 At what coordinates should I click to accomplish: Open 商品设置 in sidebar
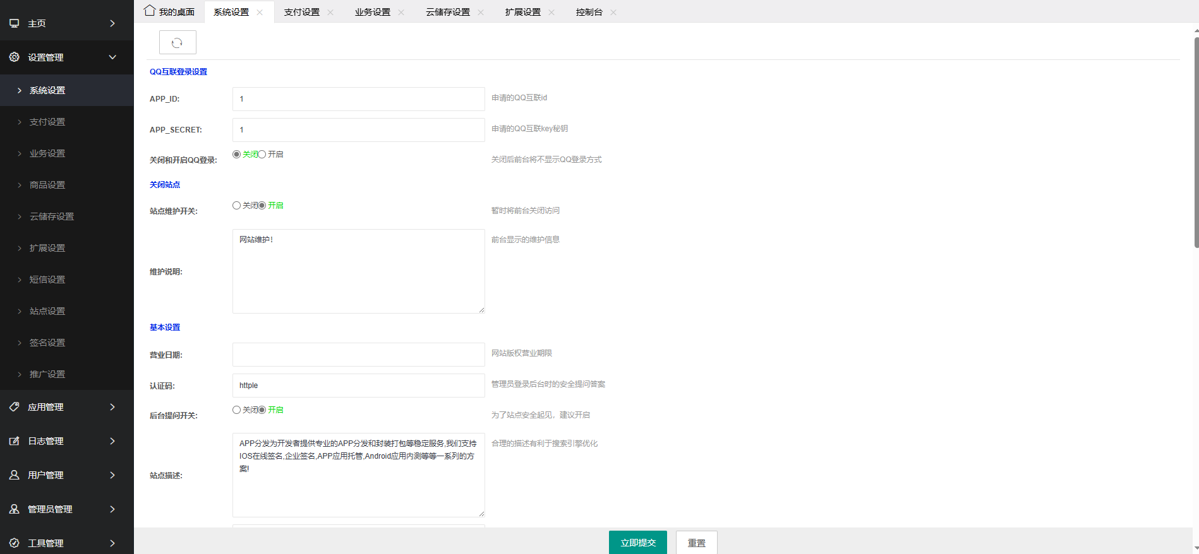tap(67, 185)
